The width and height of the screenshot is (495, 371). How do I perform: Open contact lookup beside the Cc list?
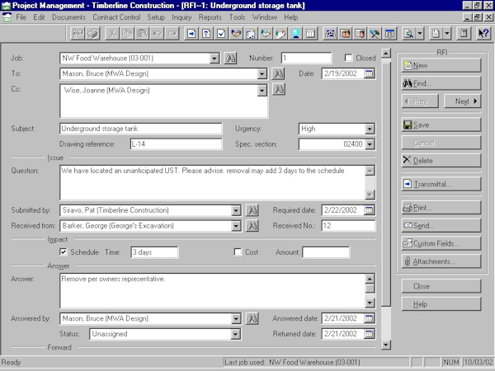pyautogui.click(x=278, y=89)
